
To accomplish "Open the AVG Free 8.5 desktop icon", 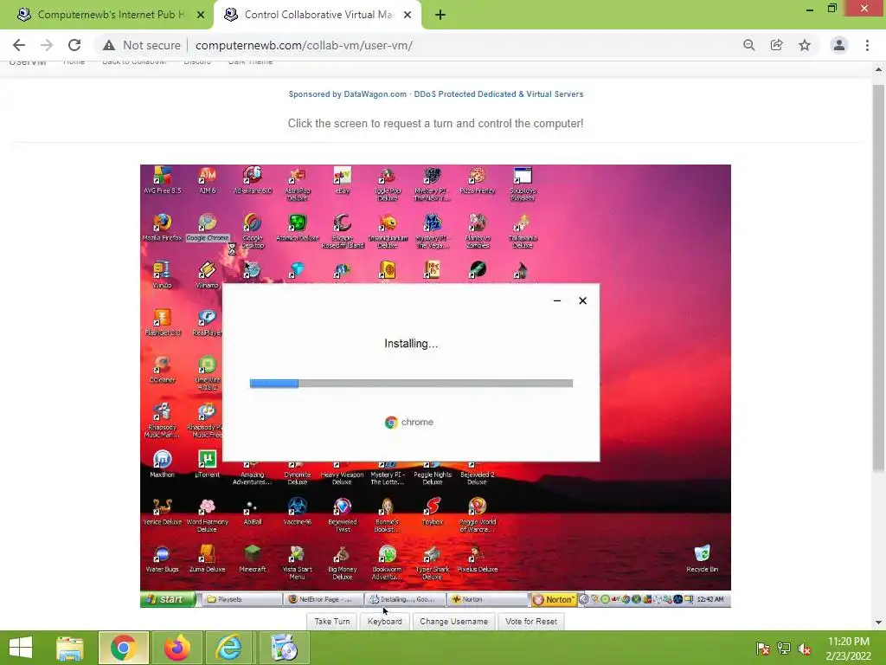I will tap(162, 181).
